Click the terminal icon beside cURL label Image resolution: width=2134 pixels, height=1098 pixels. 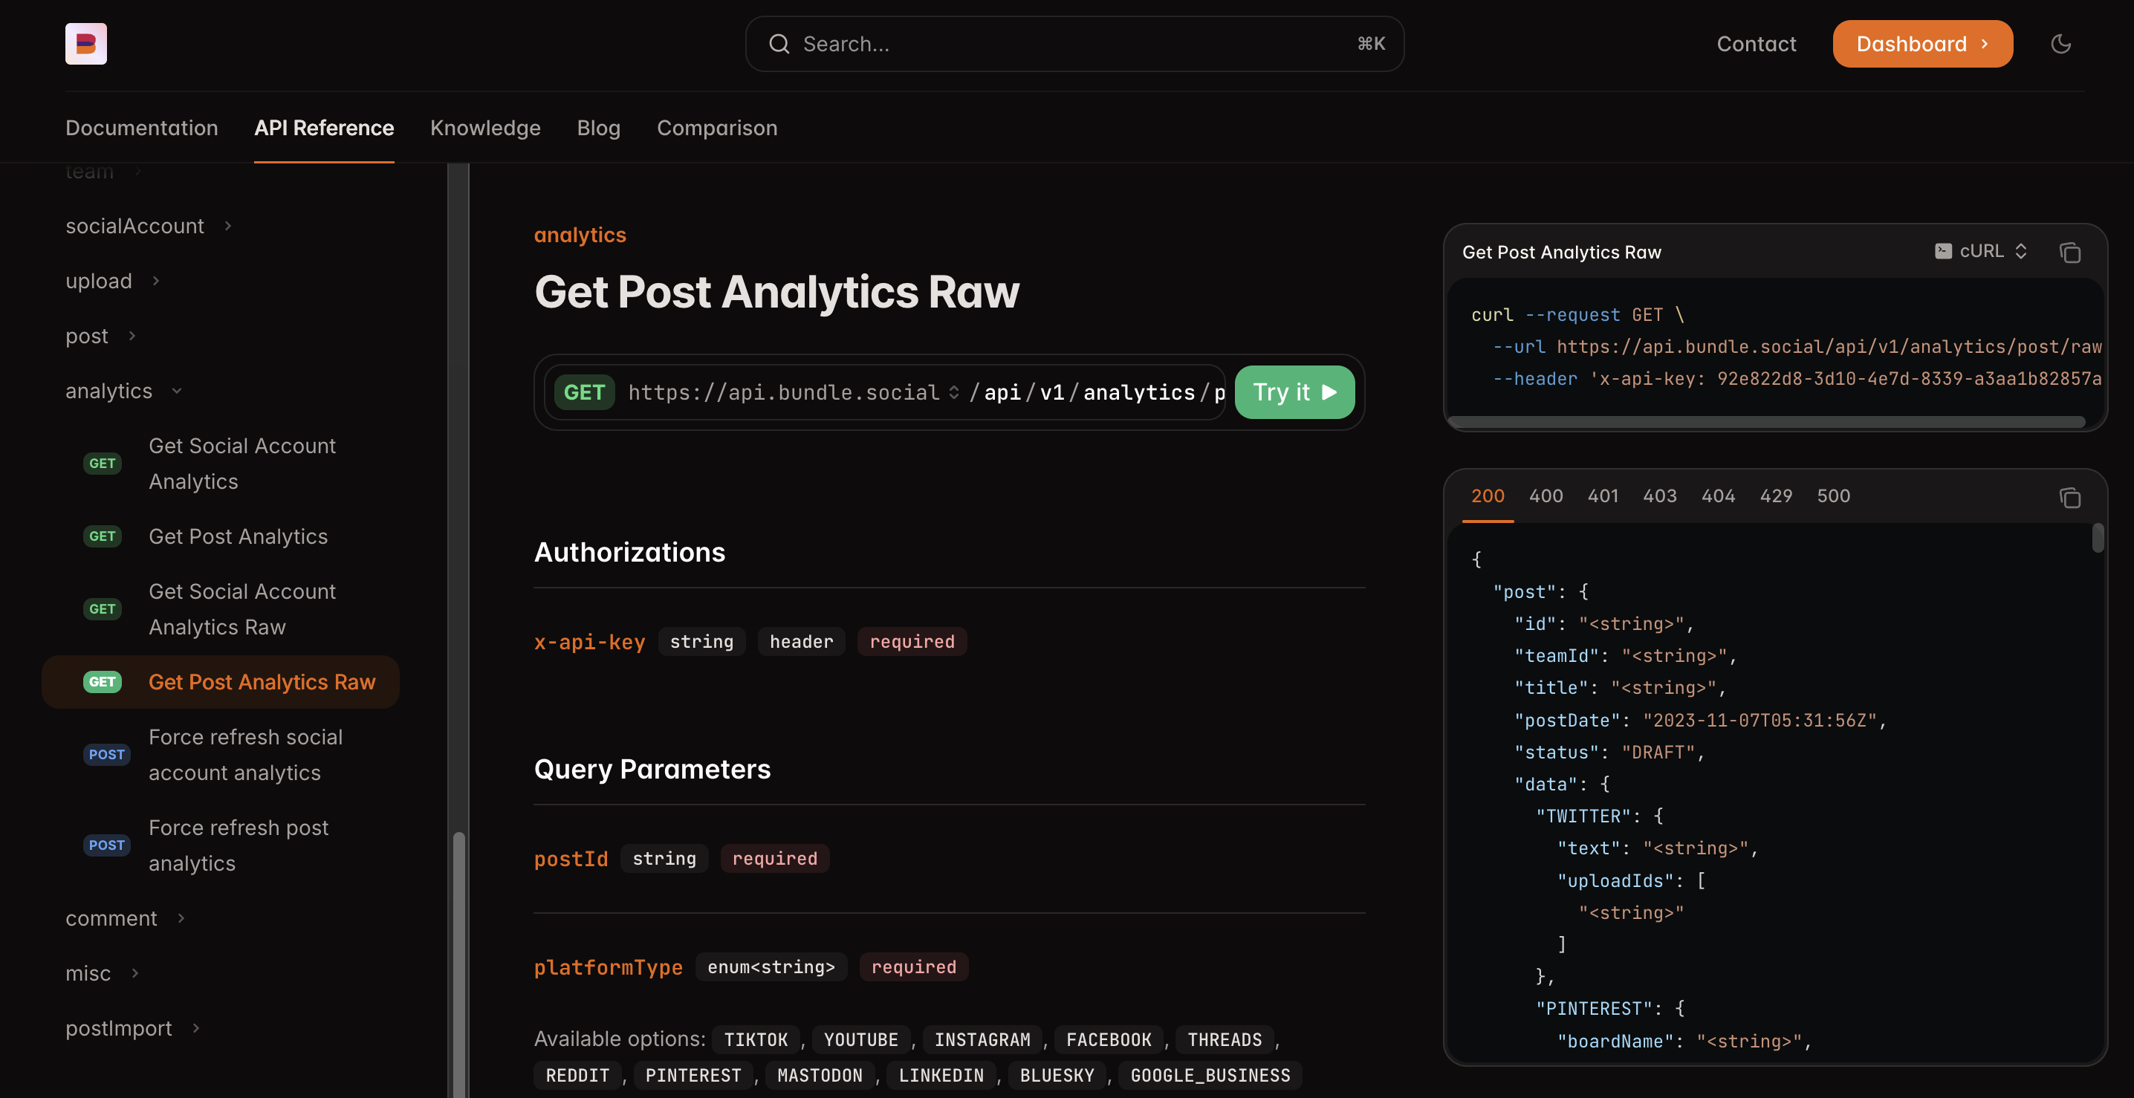point(1945,251)
